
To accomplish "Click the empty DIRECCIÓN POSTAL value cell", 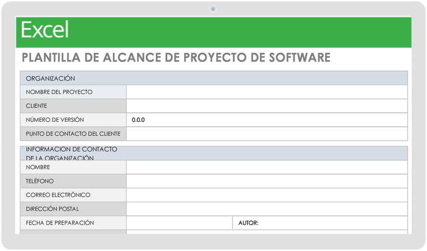I will 267,210.
